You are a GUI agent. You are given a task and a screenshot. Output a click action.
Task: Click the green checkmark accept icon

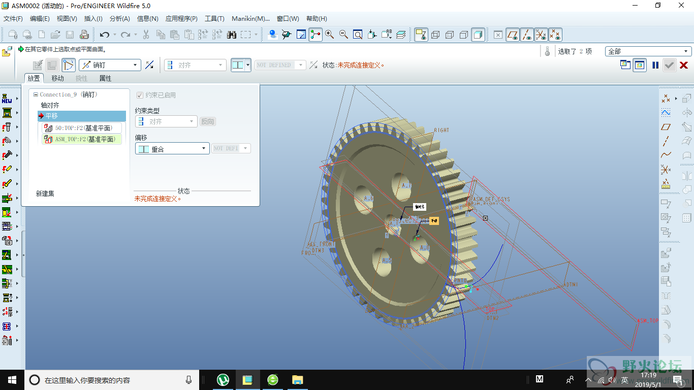[x=670, y=65]
